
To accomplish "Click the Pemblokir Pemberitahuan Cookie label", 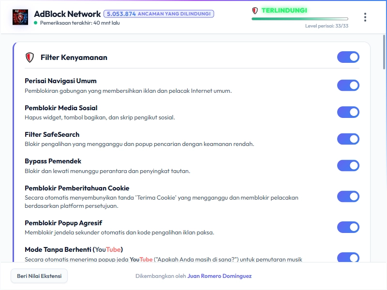I will click(x=77, y=188).
